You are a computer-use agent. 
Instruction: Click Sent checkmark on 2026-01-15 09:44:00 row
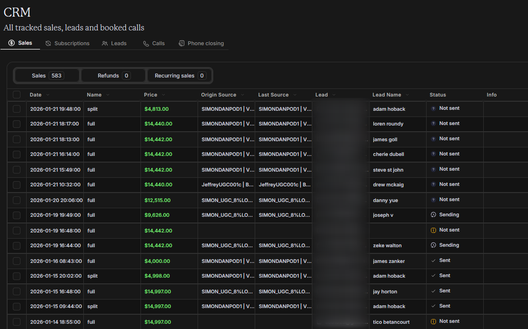(433, 306)
